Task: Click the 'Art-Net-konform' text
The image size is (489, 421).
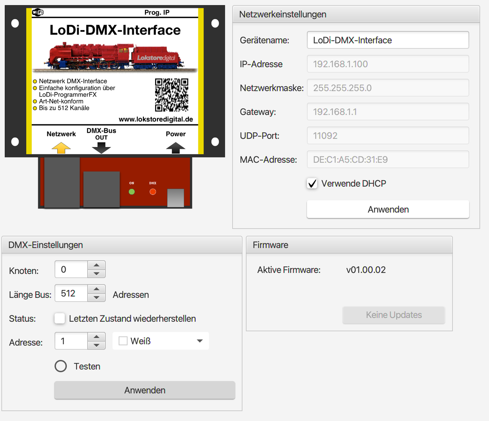Action: (x=61, y=101)
